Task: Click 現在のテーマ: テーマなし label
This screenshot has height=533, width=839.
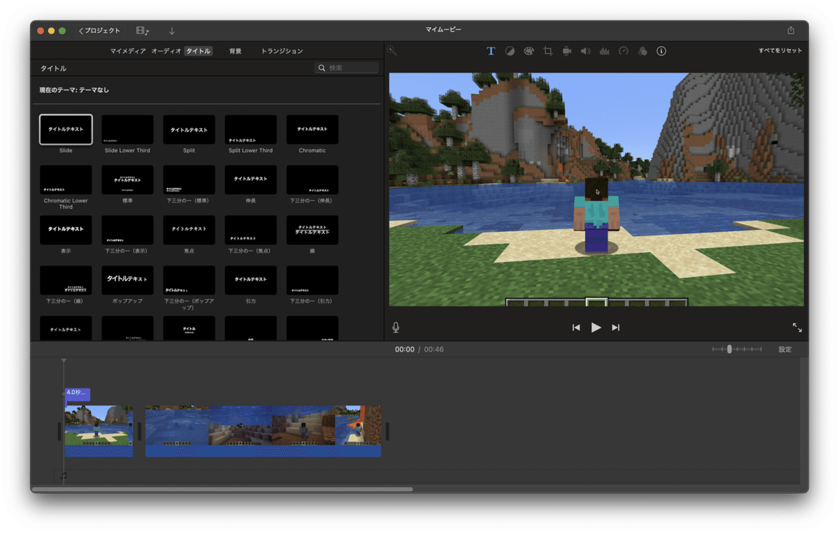Action: [x=74, y=90]
